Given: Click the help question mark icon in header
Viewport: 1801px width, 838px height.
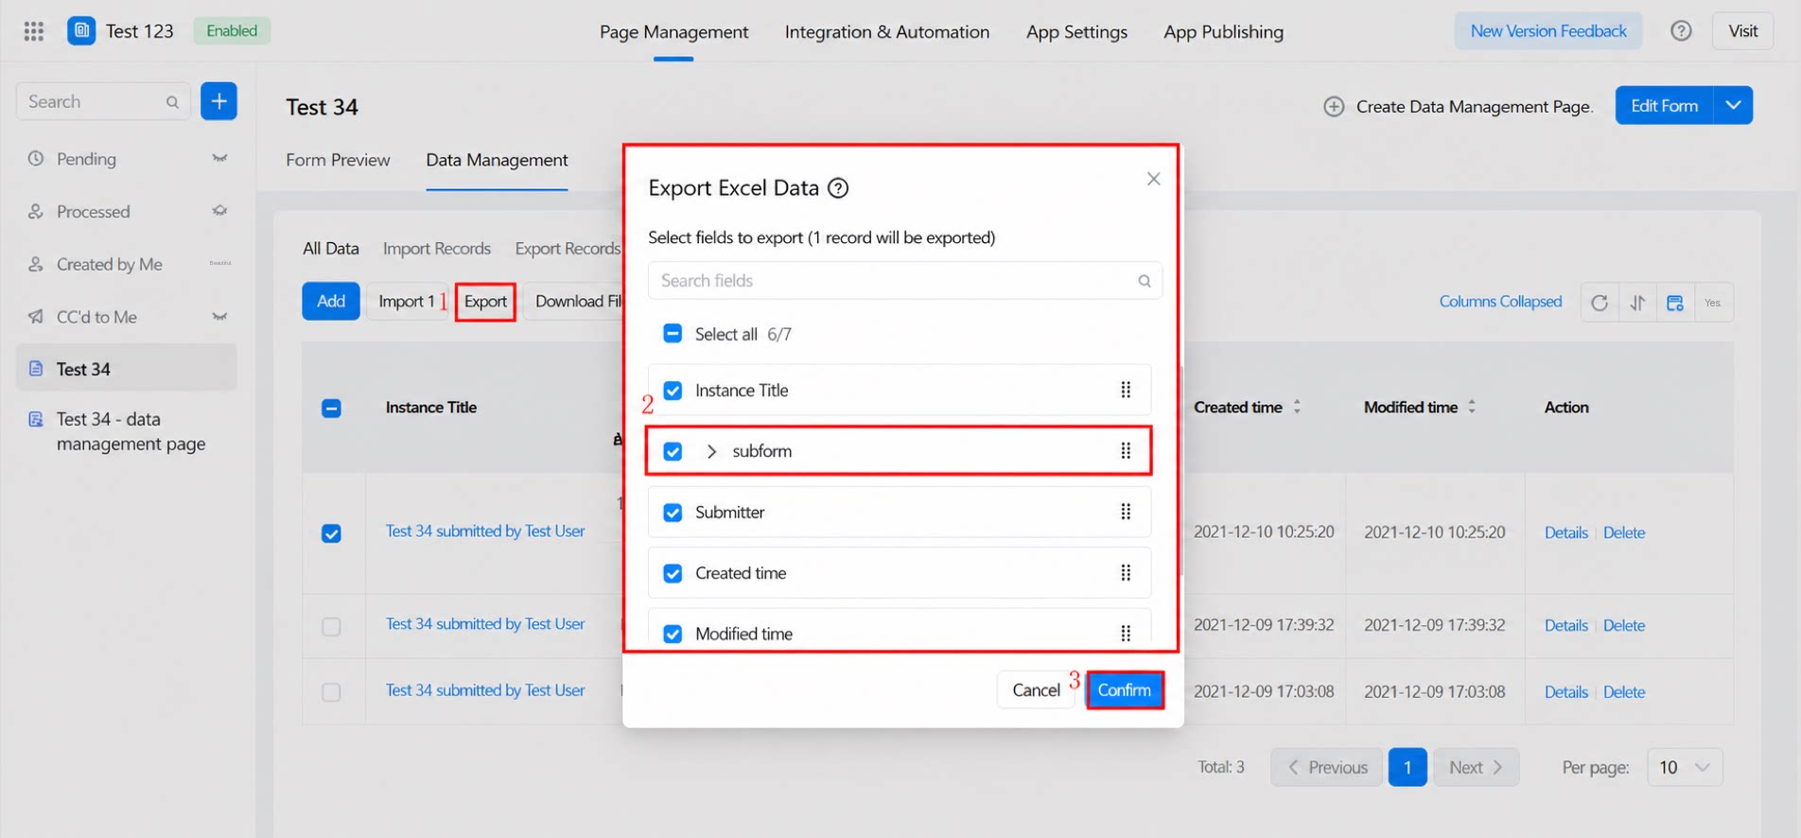Looking at the screenshot, I should [x=1681, y=31].
